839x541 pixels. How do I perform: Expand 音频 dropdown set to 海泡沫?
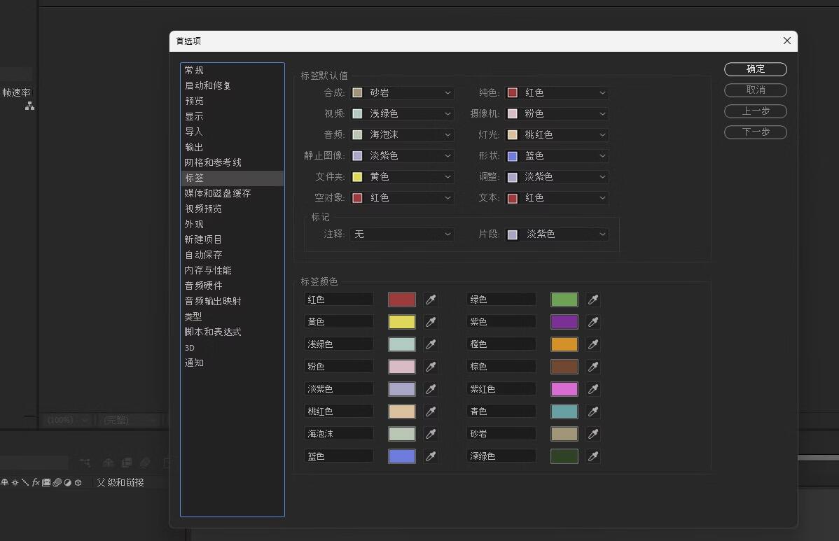click(x=402, y=134)
